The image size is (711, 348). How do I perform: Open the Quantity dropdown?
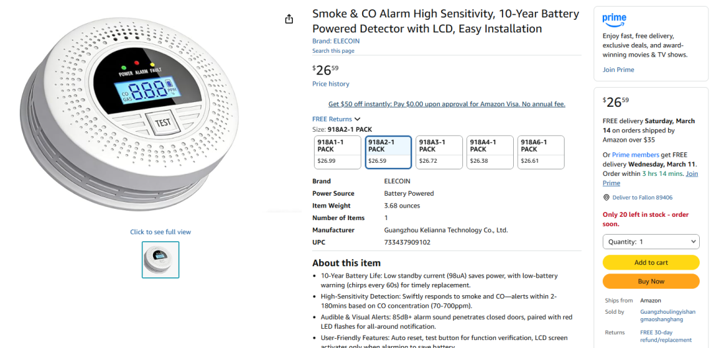click(650, 242)
